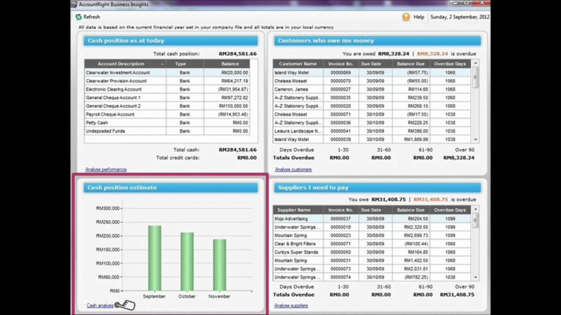Click the date Sunday, 2 September, 2012
The image size is (561, 315).
460,17
